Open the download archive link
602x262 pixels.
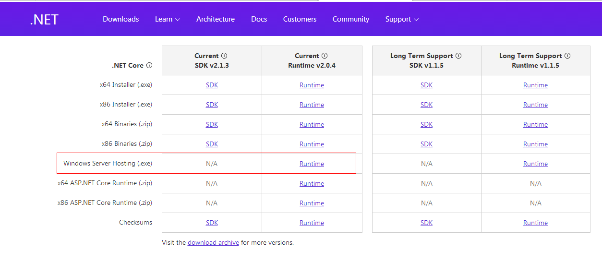pyautogui.click(x=213, y=242)
